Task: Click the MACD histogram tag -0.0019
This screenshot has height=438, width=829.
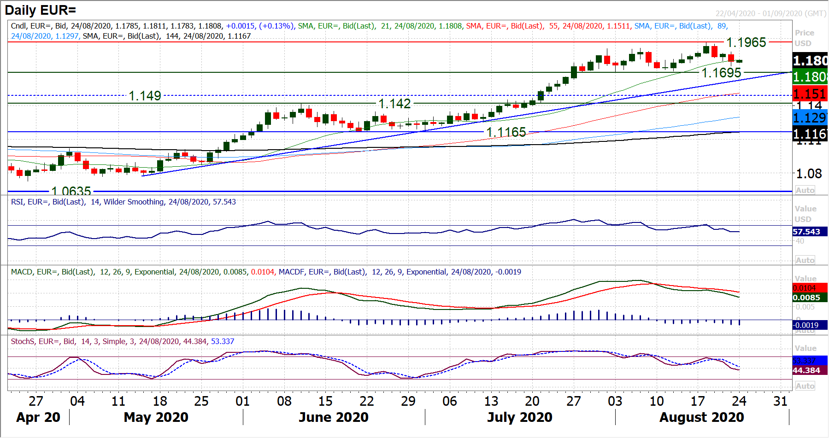Action: [x=805, y=325]
